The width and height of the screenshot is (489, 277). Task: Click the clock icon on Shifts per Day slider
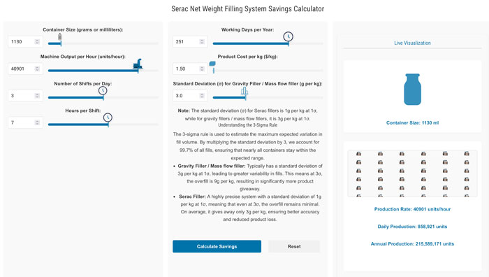coord(103,90)
